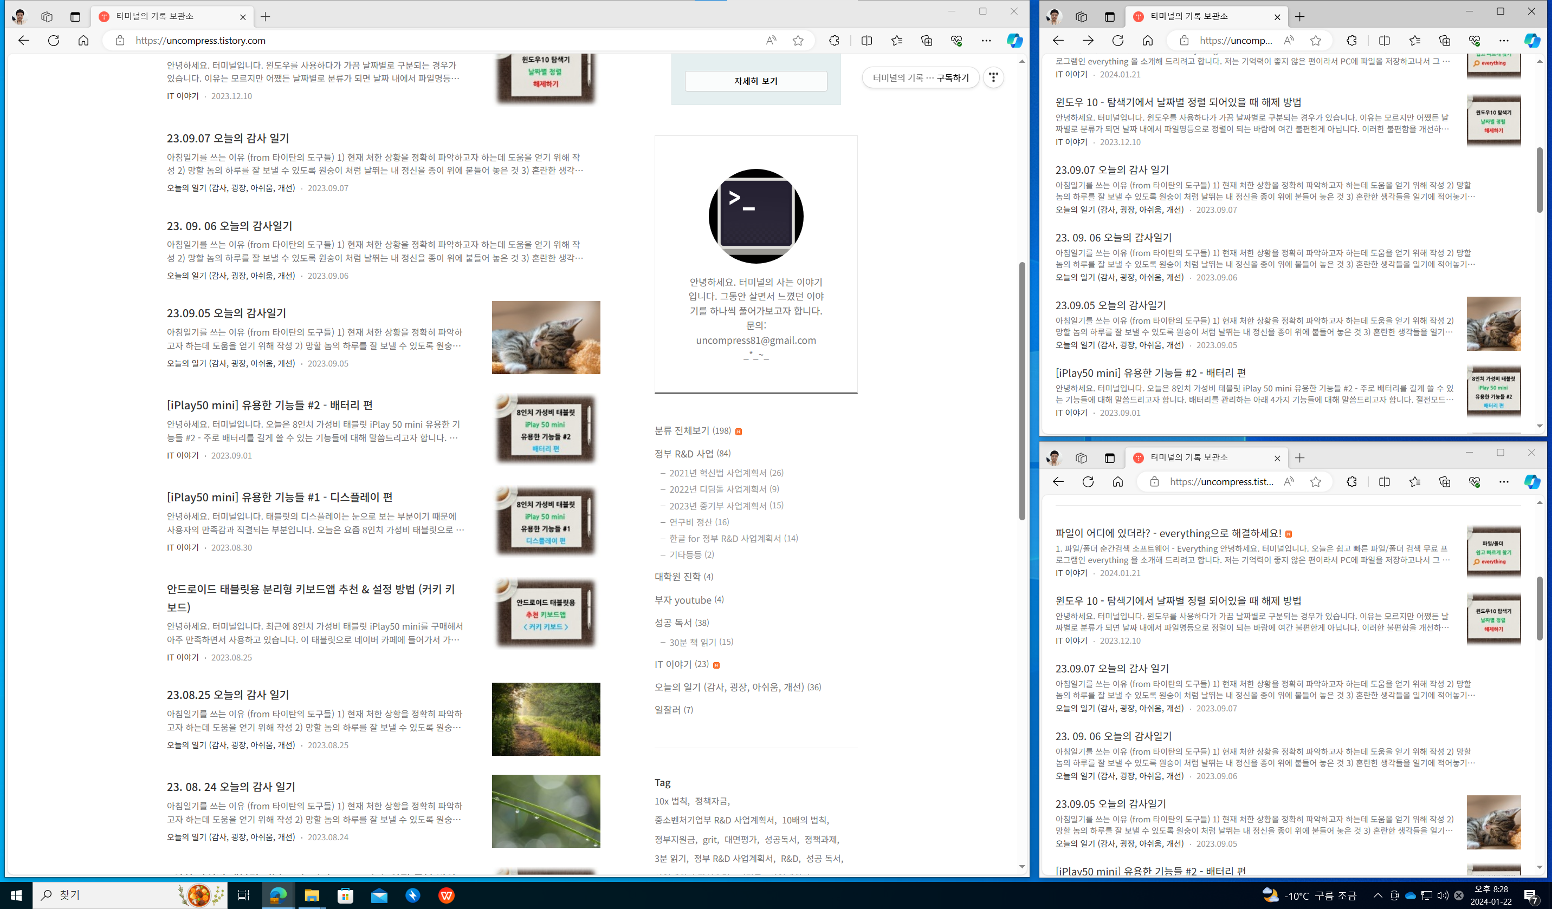Open Extensions puzzle icon in main window
Image resolution: width=1552 pixels, height=909 pixels.
click(x=834, y=41)
